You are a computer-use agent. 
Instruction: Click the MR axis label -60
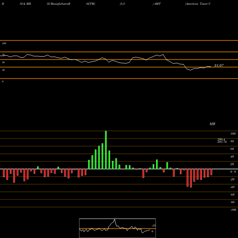pyautogui.click(x=232, y=195)
